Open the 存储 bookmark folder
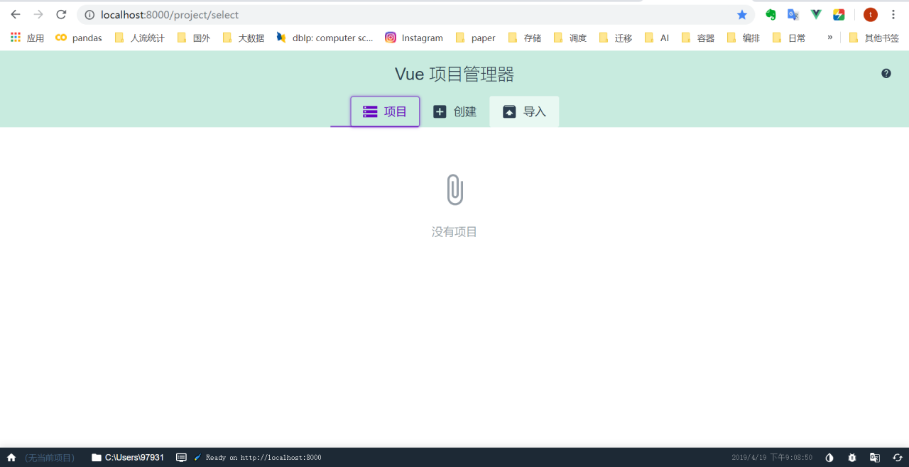The image size is (909, 467). click(524, 38)
